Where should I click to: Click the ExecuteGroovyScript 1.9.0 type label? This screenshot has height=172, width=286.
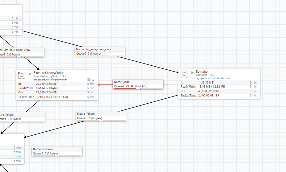pos(50,76)
